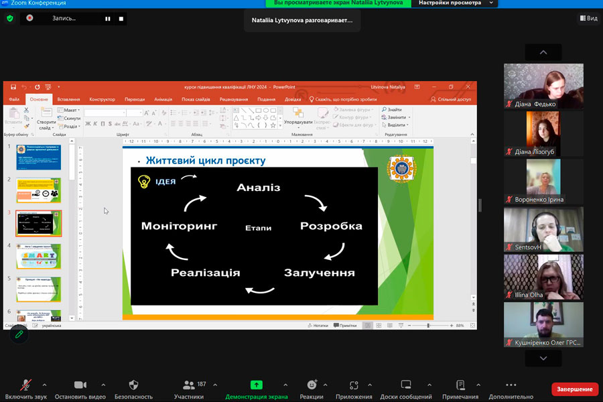Click the Знайти find icon
The width and height of the screenshot is (603, 402).
click(384, 110)
